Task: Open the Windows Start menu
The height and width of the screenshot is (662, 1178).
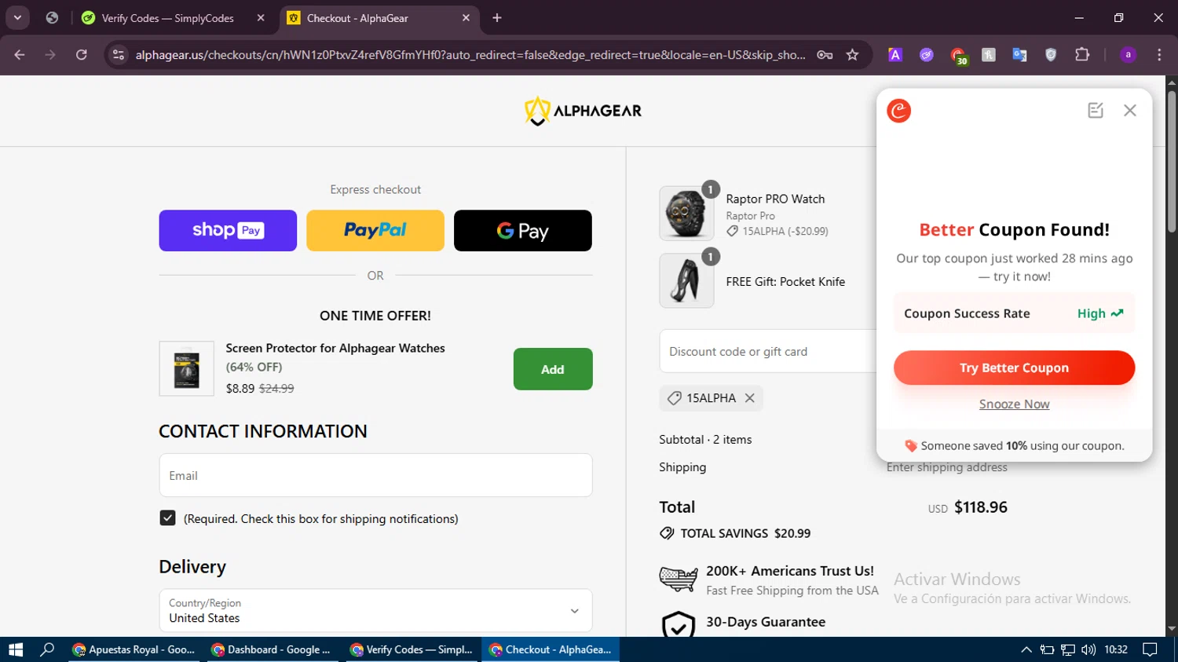Action: tap(16, 649)
